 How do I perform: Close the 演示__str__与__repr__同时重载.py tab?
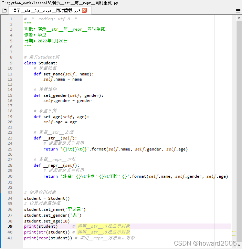click(84, 10)
